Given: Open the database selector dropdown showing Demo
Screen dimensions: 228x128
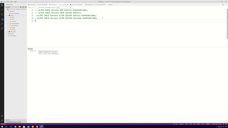Looking at the screenshot, I should tap(64, 7).
